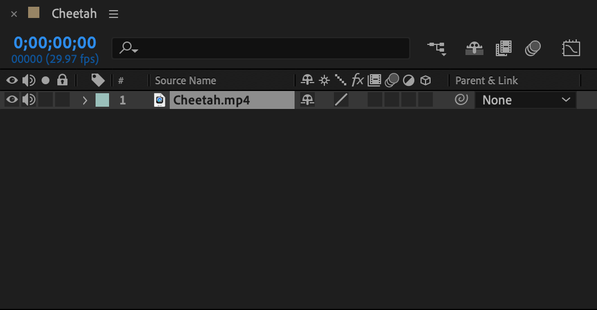This screenshot has width=597, height=310.
Task: Enable Frame Blending for all layers
Action: tap(504, 48)
